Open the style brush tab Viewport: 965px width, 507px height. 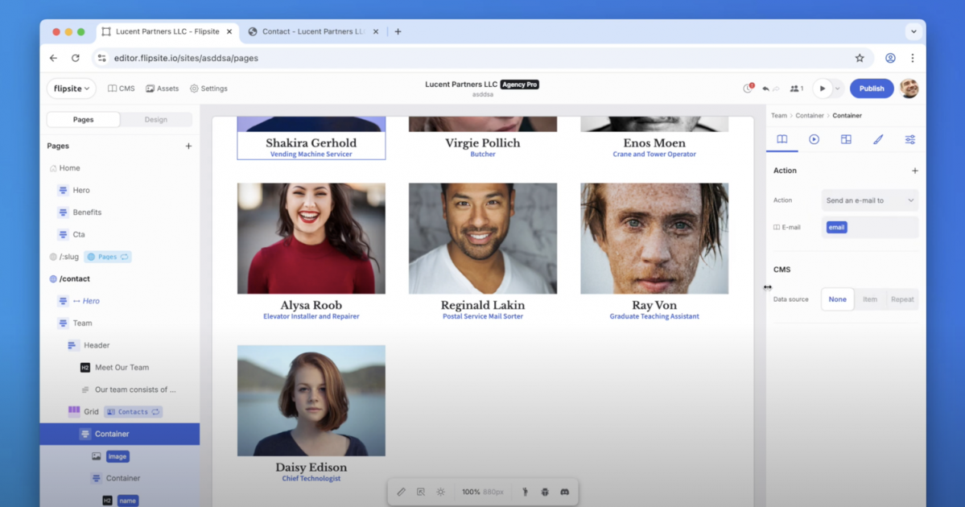(x=878, y=140)
